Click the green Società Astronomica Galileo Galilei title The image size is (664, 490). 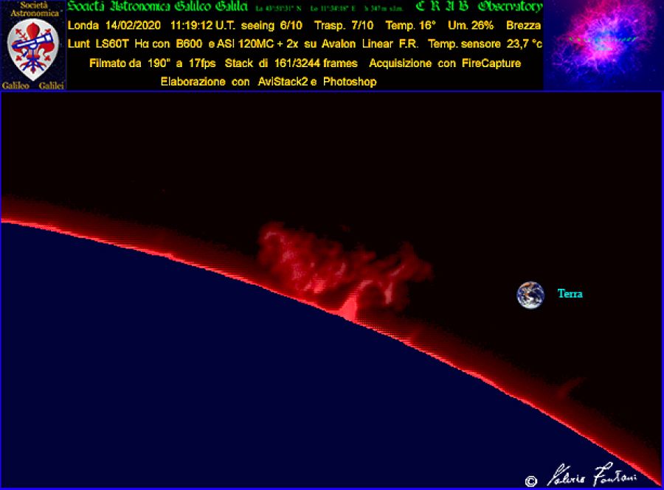(158, 7)
